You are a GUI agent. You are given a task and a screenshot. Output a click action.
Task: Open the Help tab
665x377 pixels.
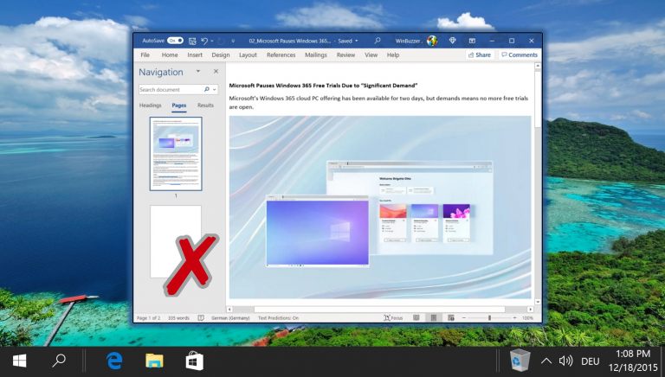(x=393, y=55)
